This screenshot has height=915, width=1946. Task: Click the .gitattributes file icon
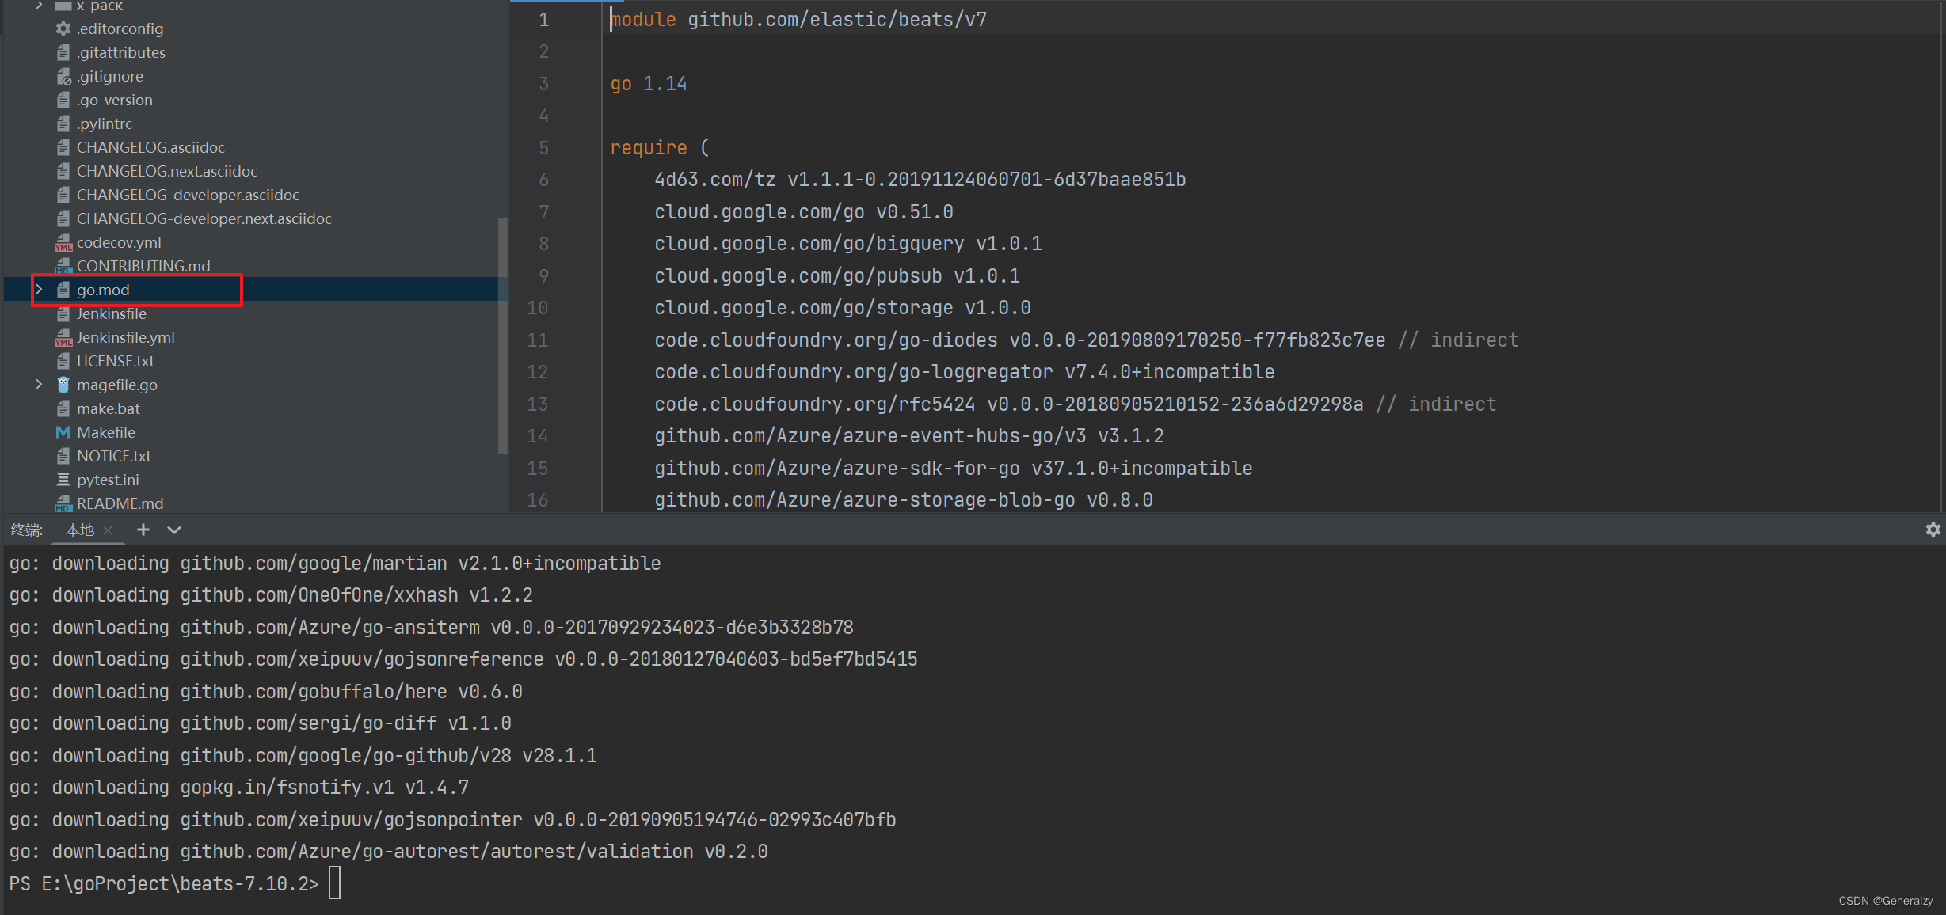pos(63,52)
